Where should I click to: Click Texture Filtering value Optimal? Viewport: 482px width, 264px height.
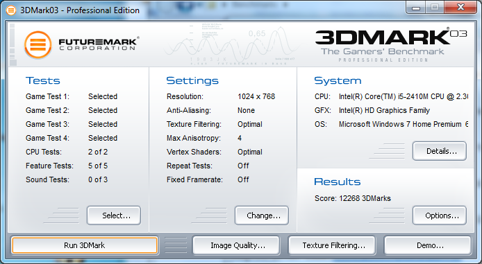point(250,124)
